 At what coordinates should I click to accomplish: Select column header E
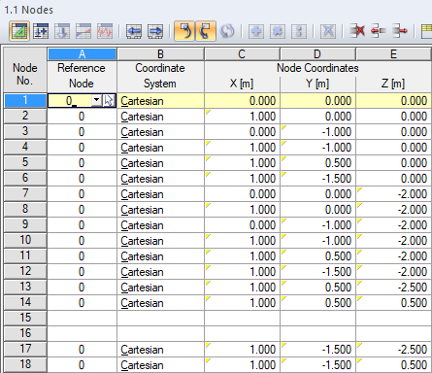pos(394,54)
